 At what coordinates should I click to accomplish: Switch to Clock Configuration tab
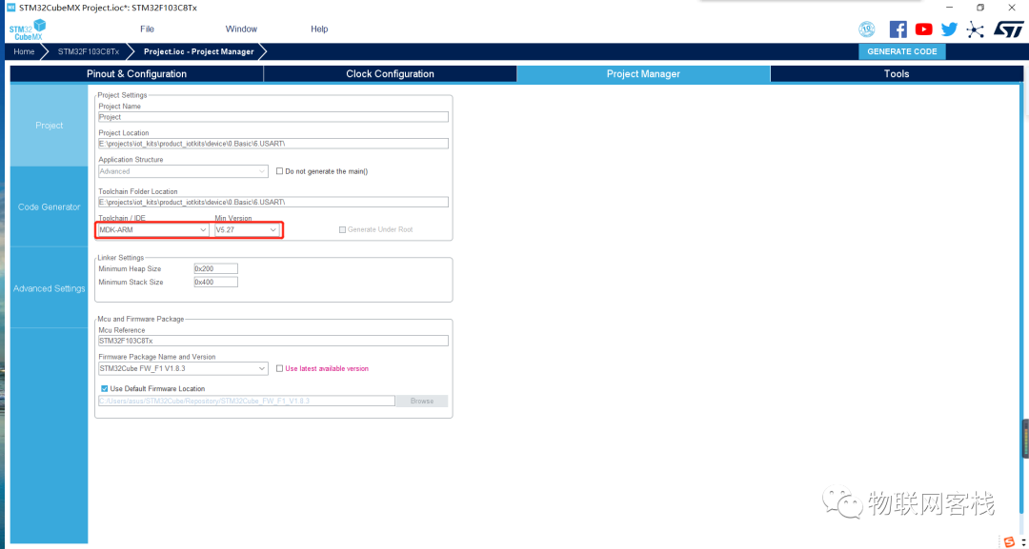(x=390, y=74)
